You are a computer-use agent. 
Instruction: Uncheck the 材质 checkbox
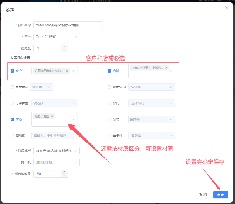point(12,119)
